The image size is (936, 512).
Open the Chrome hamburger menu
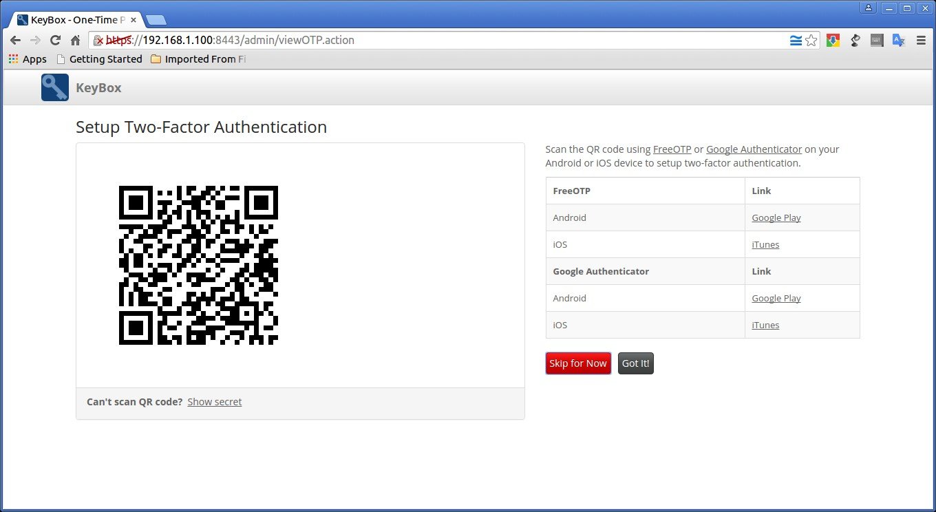coord(922,41)
